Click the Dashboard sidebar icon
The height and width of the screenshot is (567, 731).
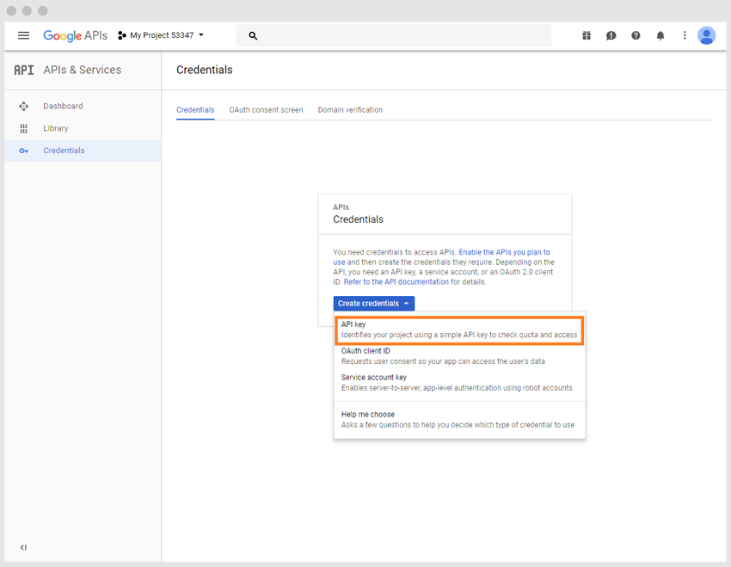click(x=24, y=107)
